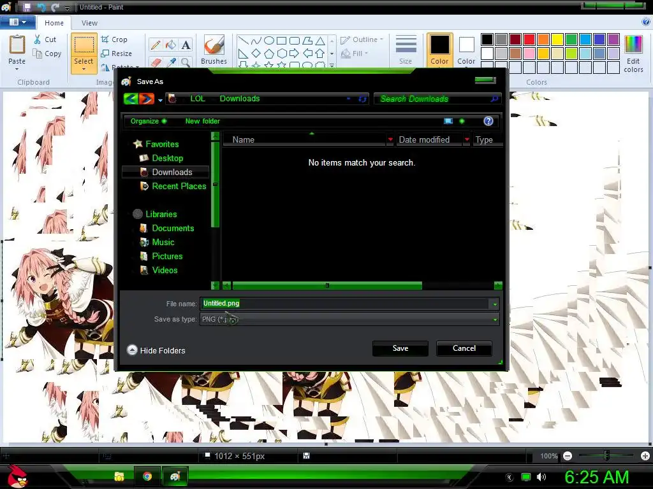Click the Resize image command

(117, 53)
